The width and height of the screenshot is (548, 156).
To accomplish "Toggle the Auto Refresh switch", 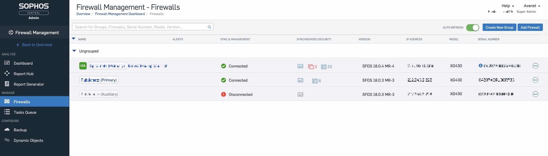I will (472, 28).
